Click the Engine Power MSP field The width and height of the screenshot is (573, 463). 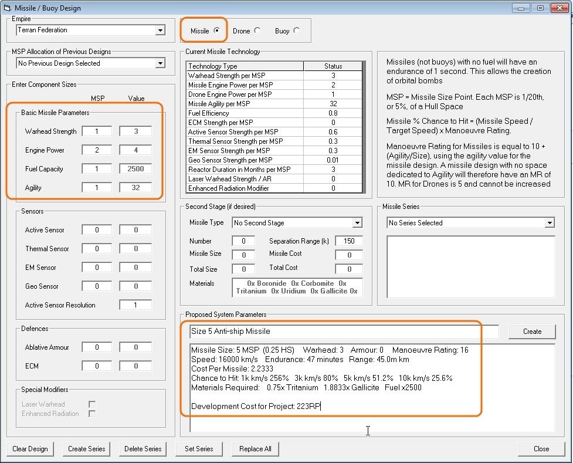pyautogui.click(x=97, y=150)
